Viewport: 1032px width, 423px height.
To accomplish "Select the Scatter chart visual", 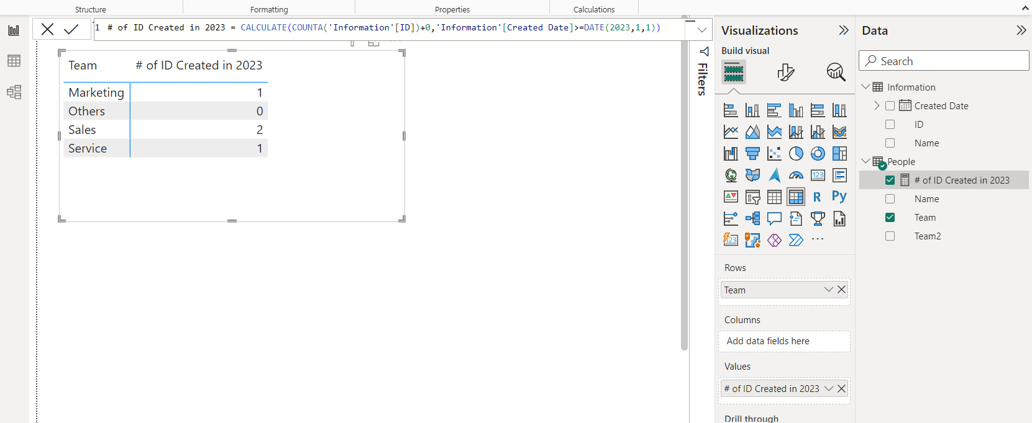I will tap(774, 154).
